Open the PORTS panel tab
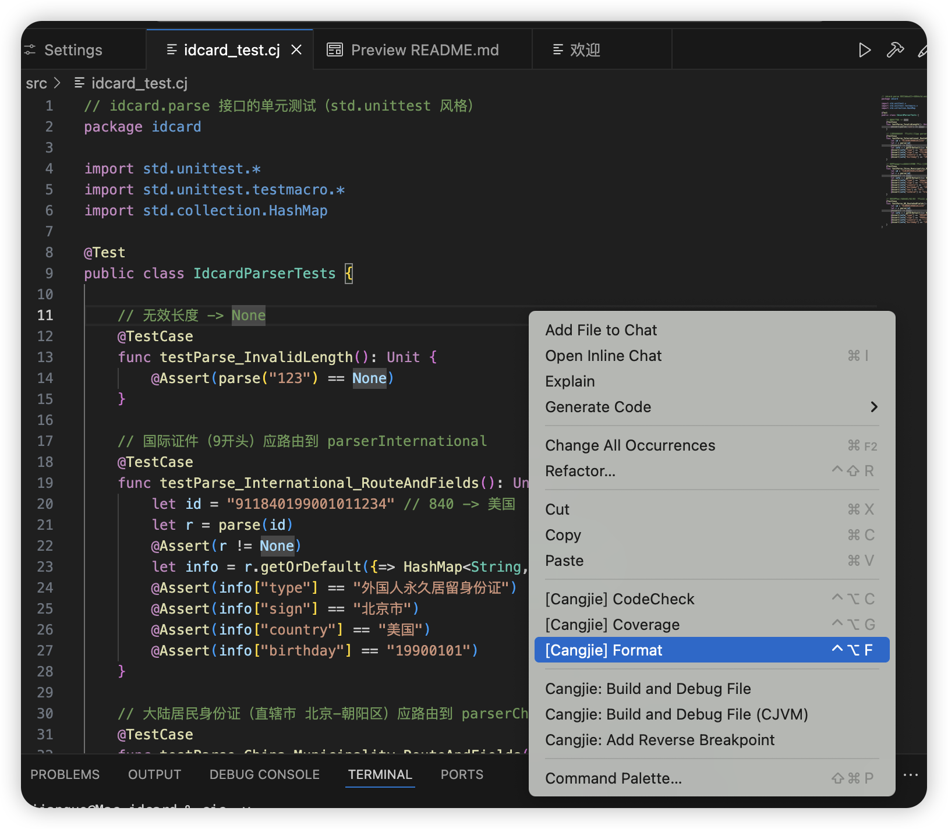 (x=462, y=775)
